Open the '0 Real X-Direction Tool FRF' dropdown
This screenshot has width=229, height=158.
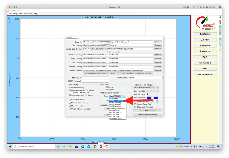pyautogui.click(x=146, y=88)
